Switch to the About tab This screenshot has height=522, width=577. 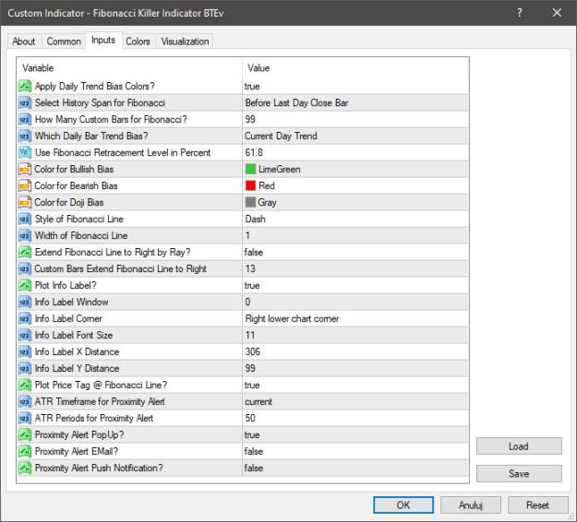point(24,42)
